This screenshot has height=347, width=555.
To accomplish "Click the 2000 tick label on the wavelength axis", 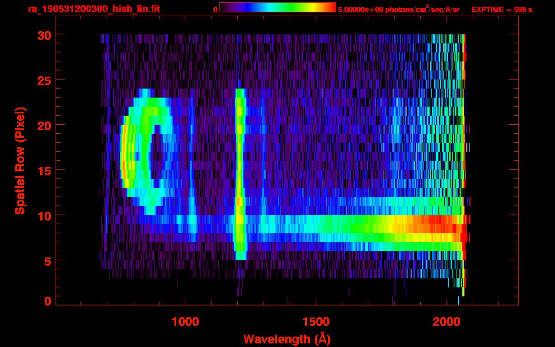I will click(446, 322).
